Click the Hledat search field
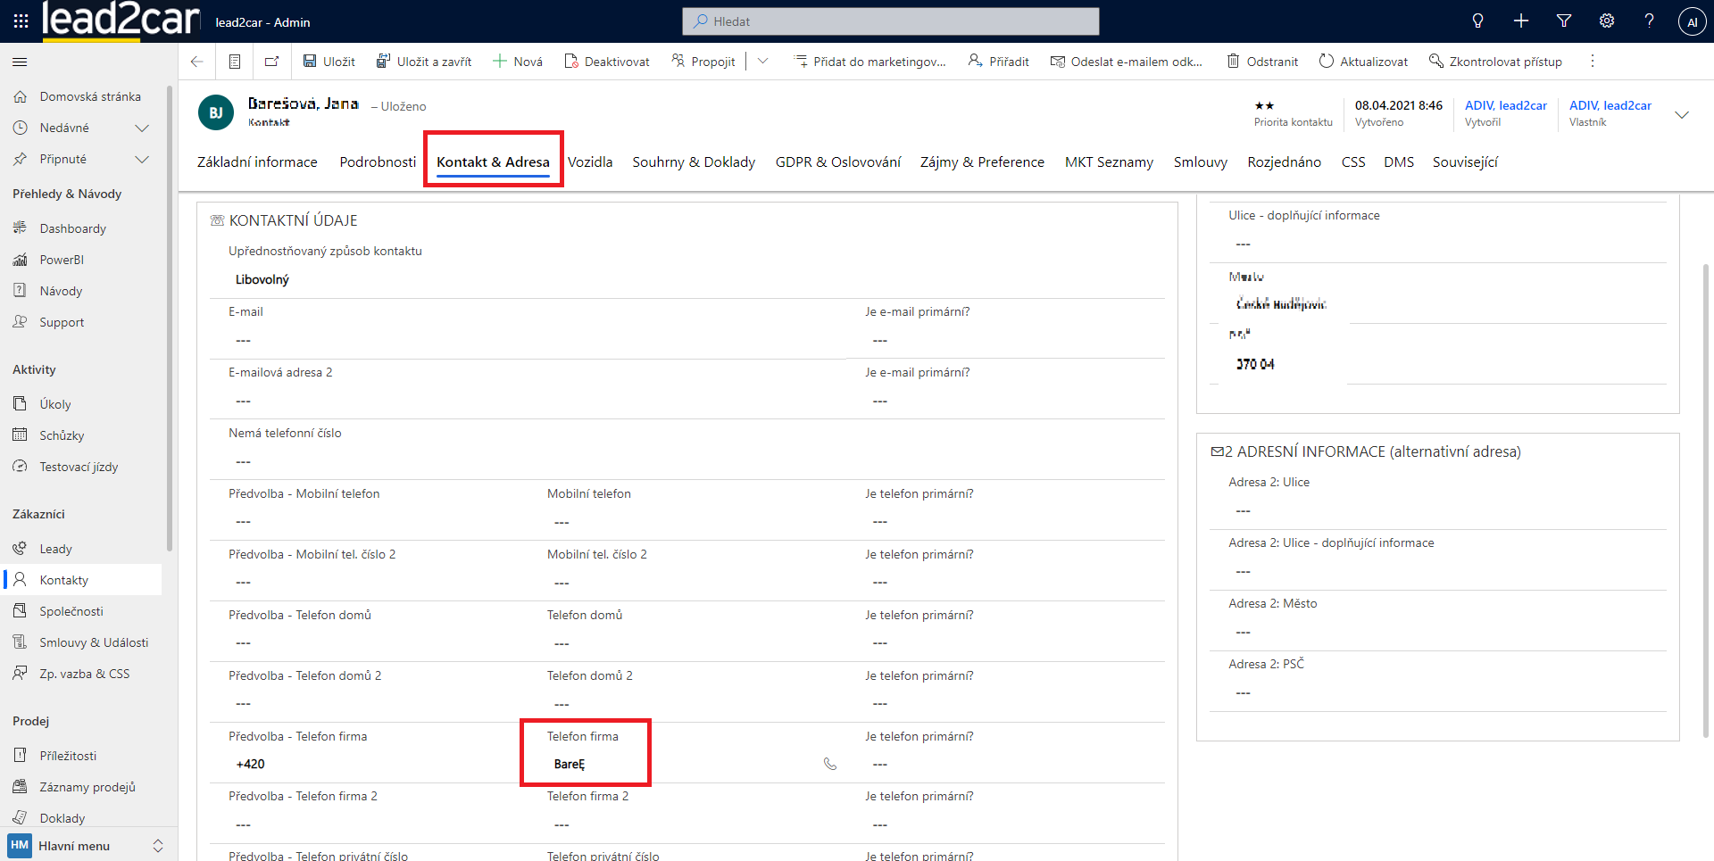1714x861 pixels. [x=890, y=21]
